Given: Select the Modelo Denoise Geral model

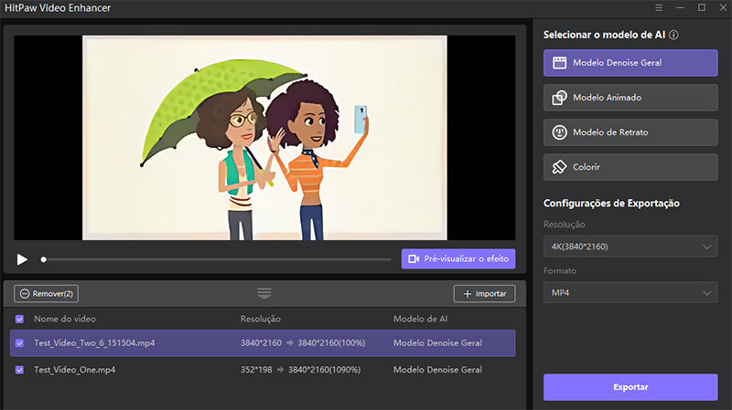Looking at the screenshot, I should tap(630, 63).
